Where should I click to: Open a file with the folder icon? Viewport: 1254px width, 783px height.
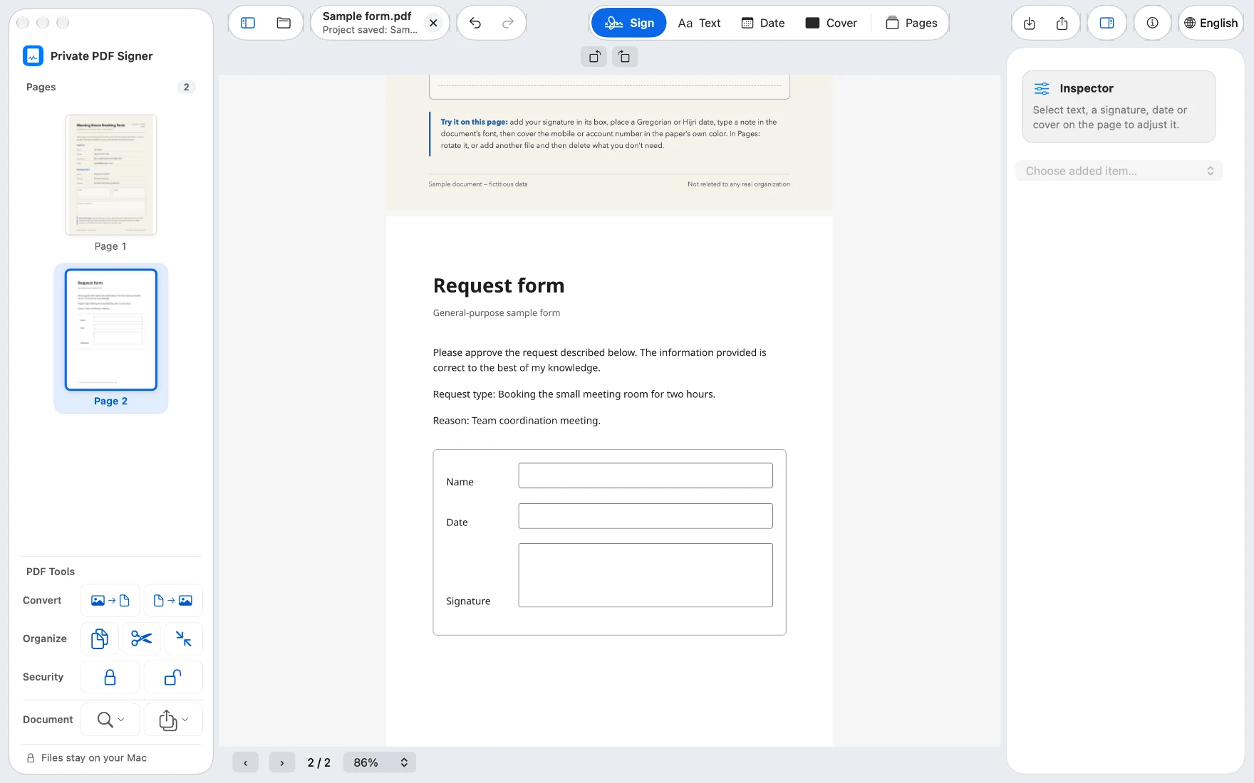284,23
